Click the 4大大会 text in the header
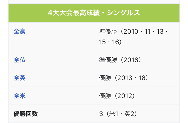The image size is (188, 123). (60, 13)
